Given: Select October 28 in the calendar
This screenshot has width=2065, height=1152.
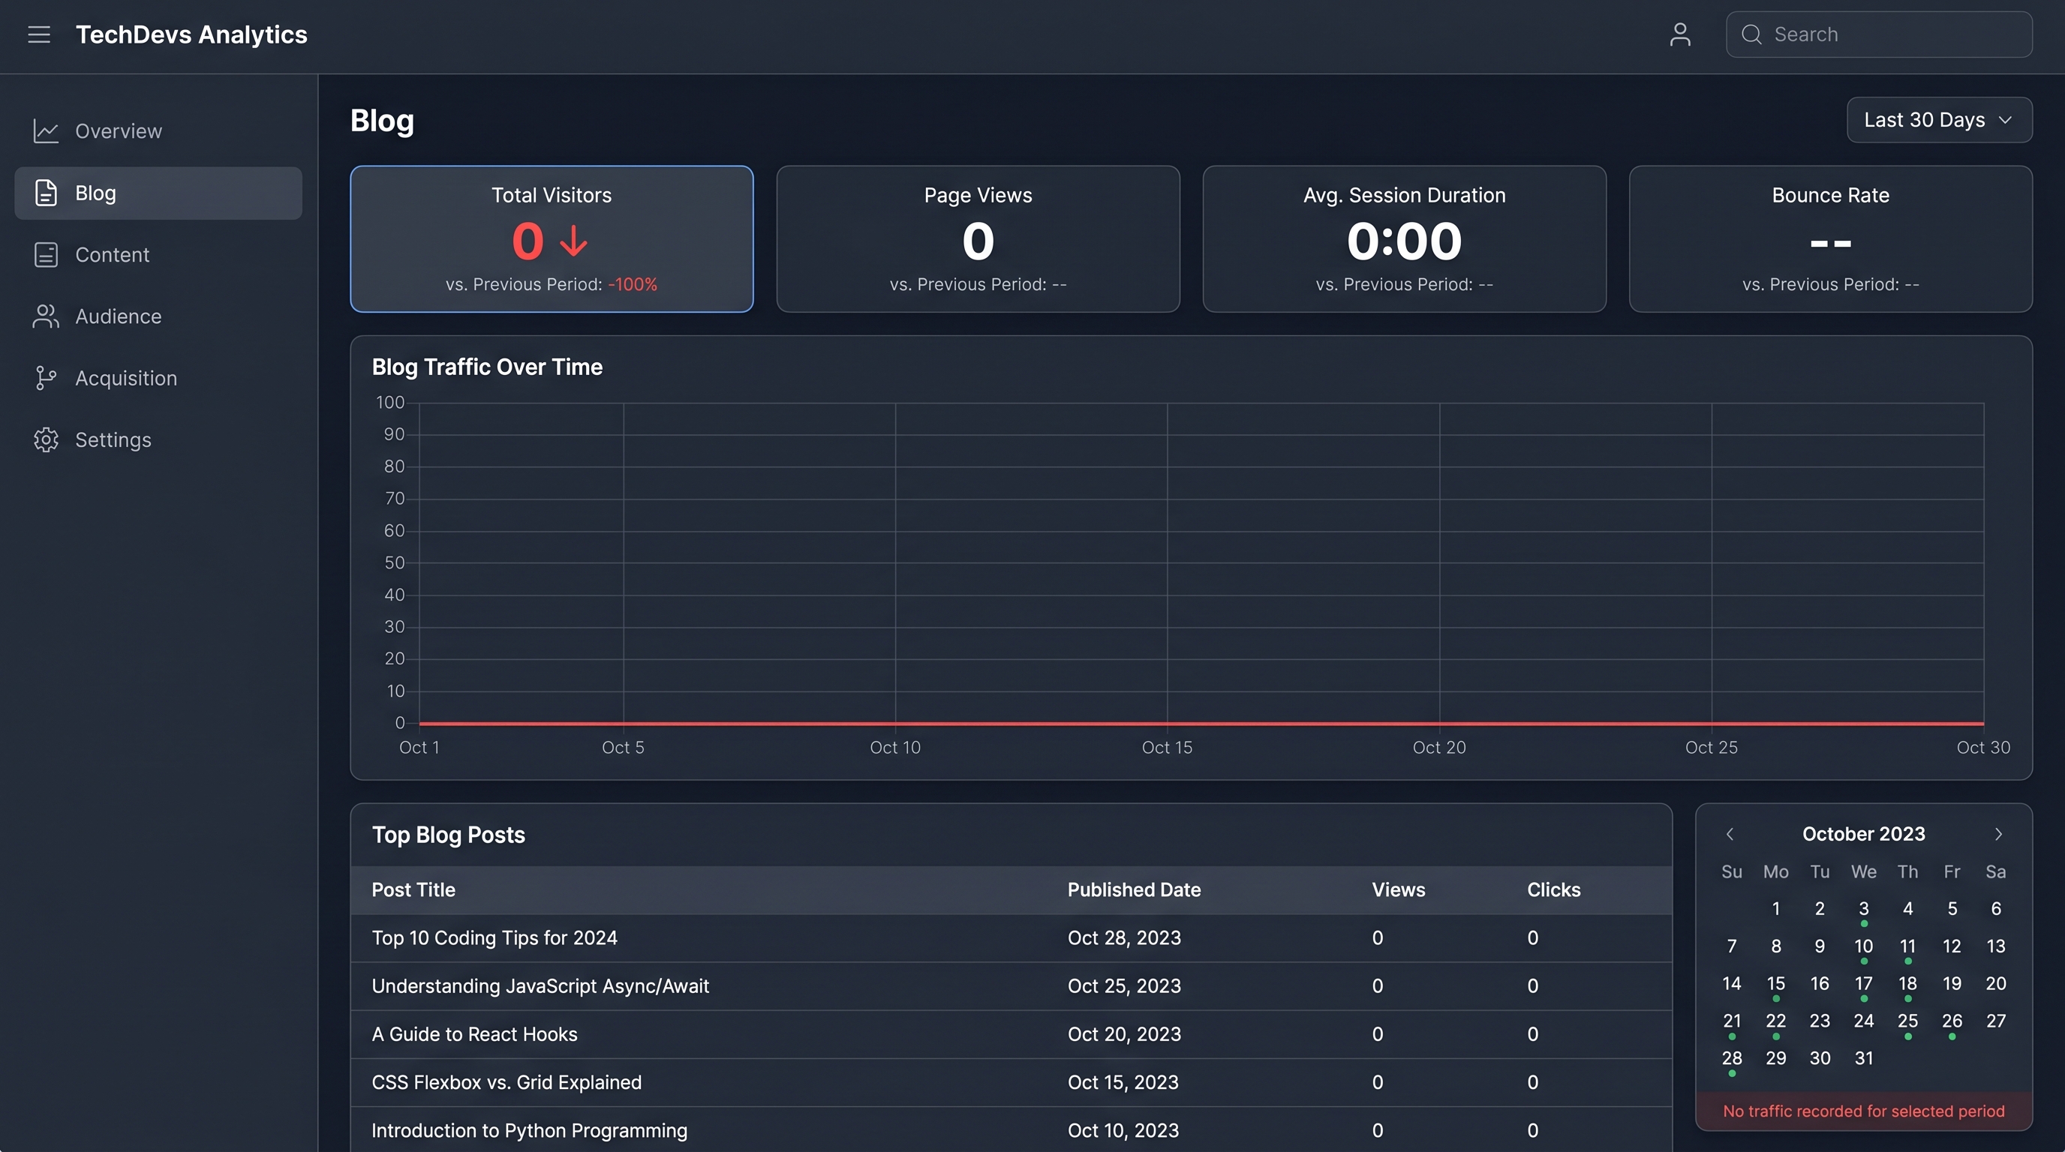Looking at the screenshot, I should point(1732,1059).
